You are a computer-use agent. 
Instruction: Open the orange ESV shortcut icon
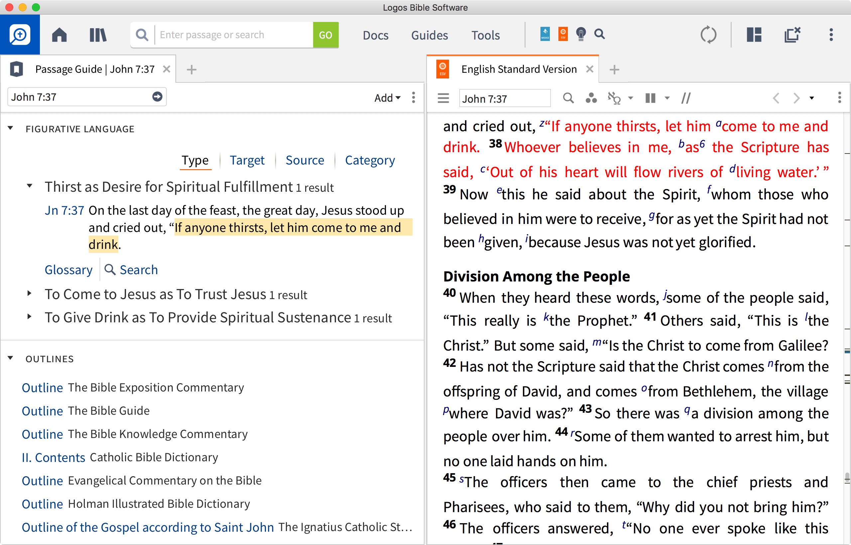(563, 34)
